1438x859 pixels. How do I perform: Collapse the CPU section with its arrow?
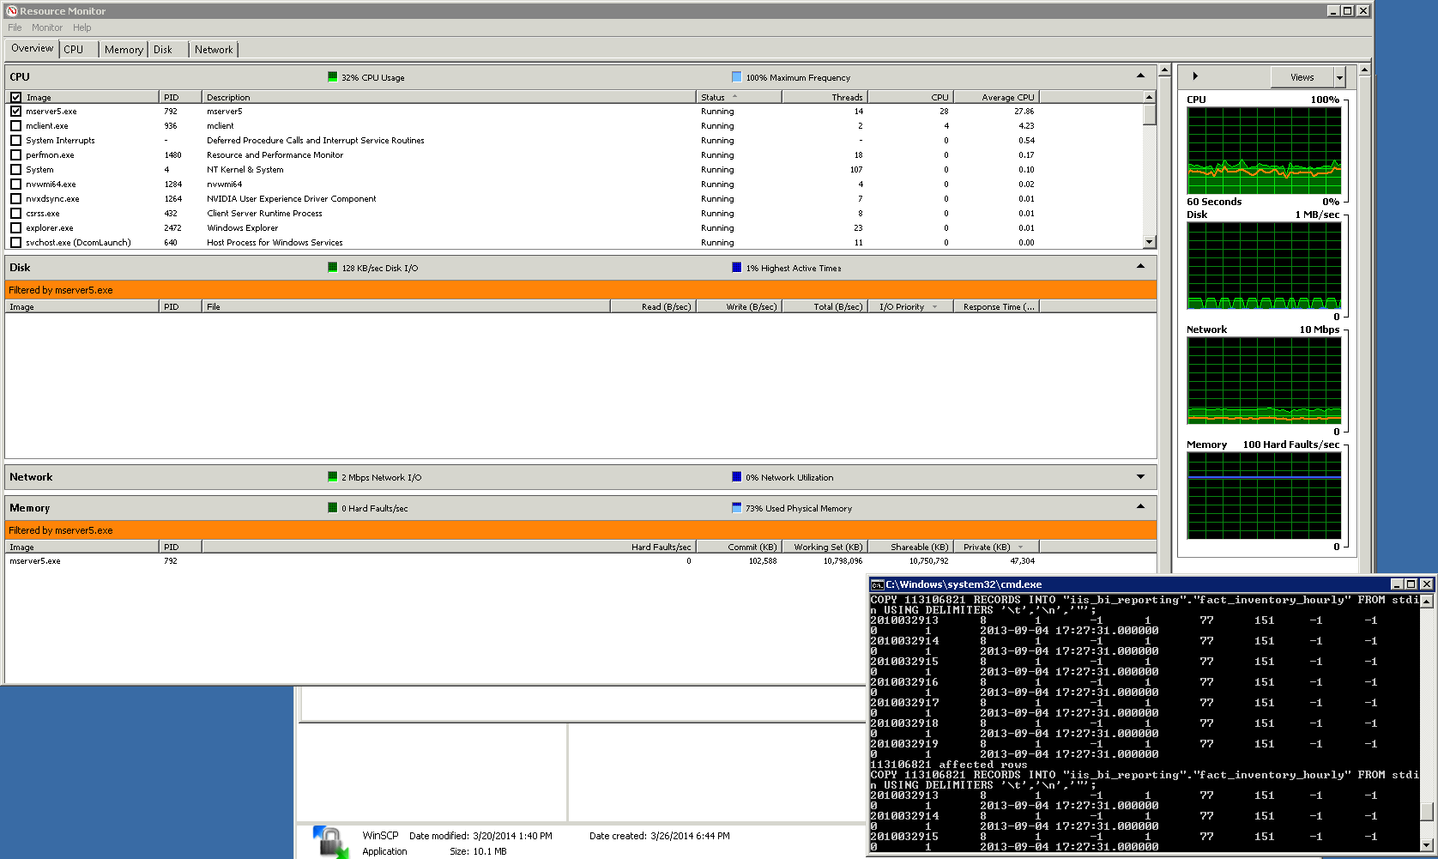1140,76
